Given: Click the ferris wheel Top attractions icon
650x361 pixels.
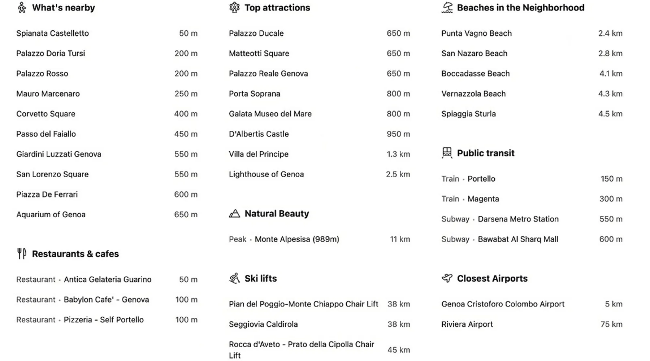Looking at the screenshot, I should (234, 8).
